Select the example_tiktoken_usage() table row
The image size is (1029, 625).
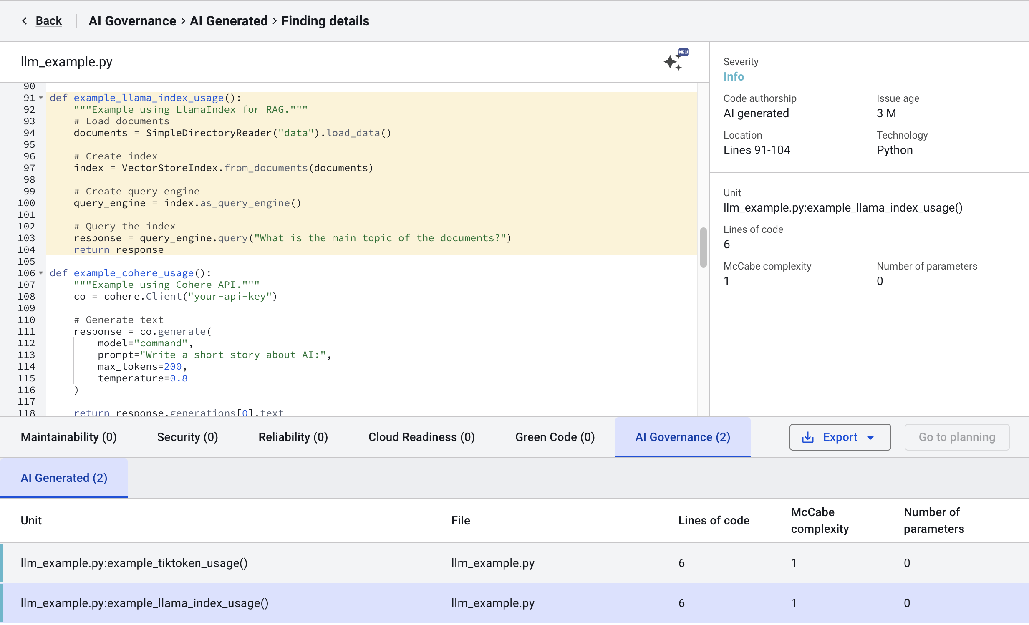134,563
